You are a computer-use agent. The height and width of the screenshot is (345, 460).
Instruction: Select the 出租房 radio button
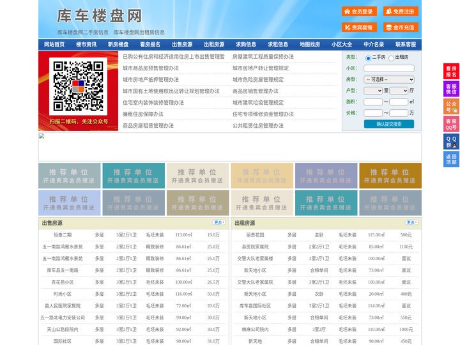(x=391, y=58)
